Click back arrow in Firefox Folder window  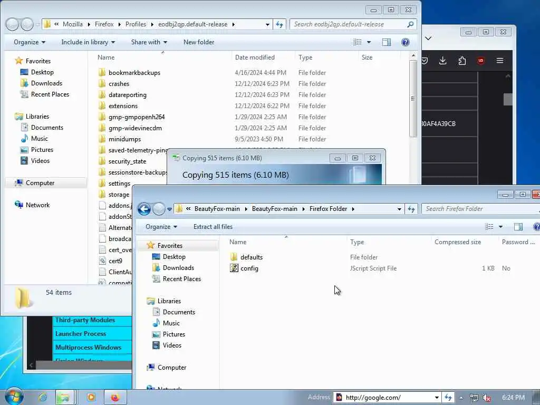pos(144,209)
